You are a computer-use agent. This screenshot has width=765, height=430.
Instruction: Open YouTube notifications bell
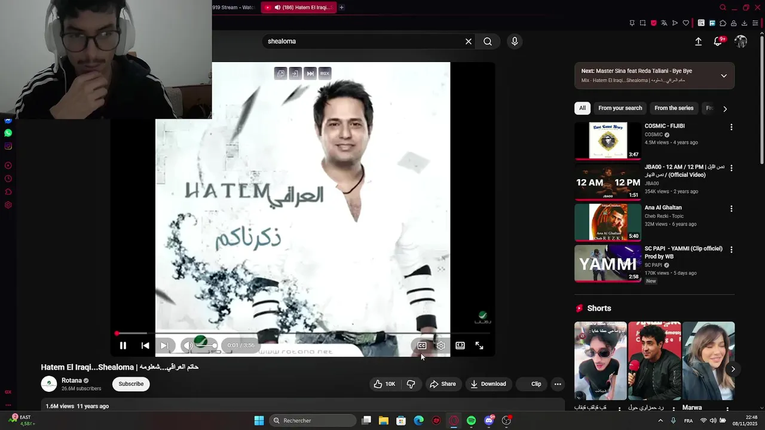[x=718, y=41]
